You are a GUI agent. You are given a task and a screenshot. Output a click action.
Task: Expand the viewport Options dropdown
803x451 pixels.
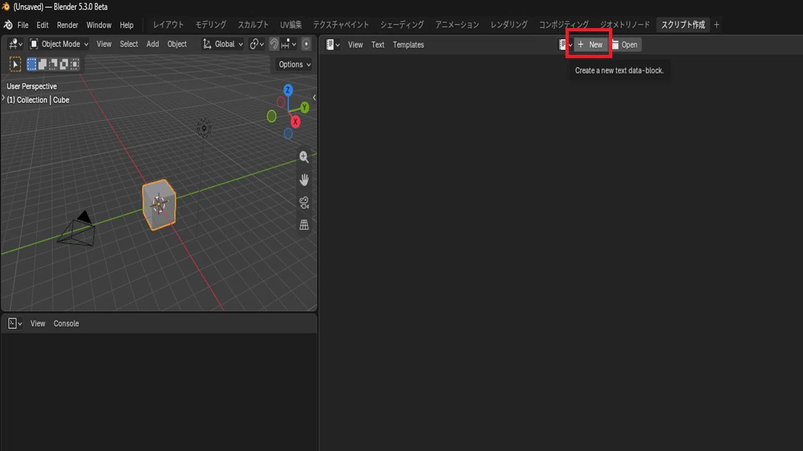pyautogui.click(x=294, y=64)
